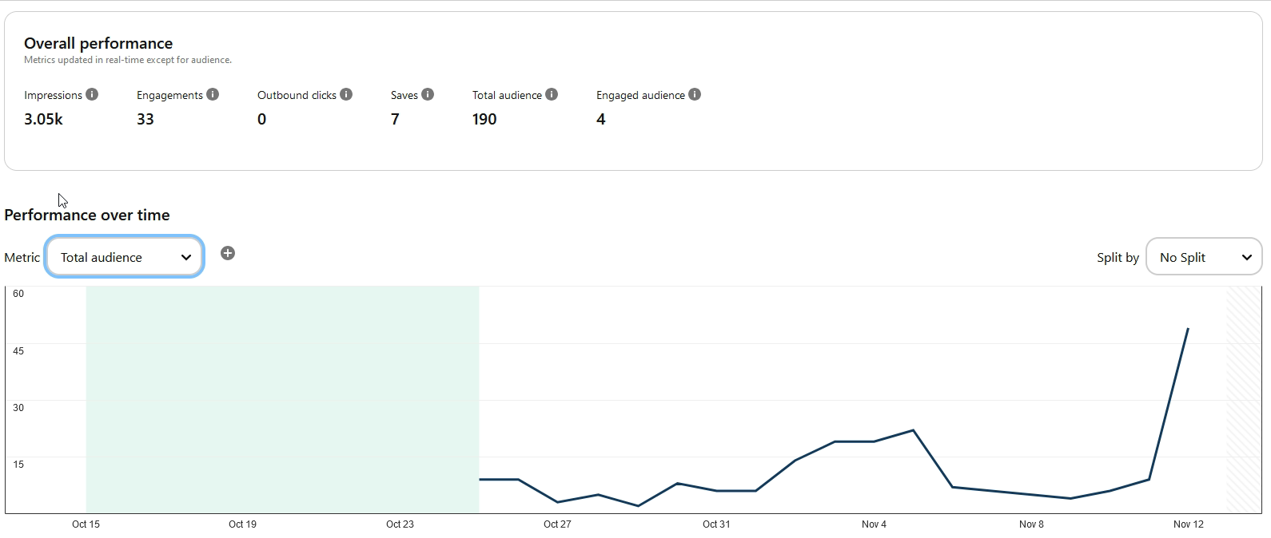The image size is (1271, 538).
Task: Open the Total audience metric dropdown
Action: pos(125,257)
